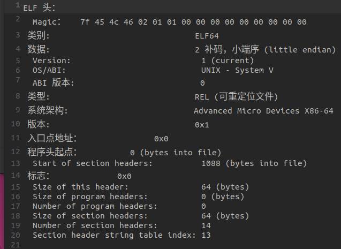
Task: Click the 'little endian' data text
Action: coord(300,50)
